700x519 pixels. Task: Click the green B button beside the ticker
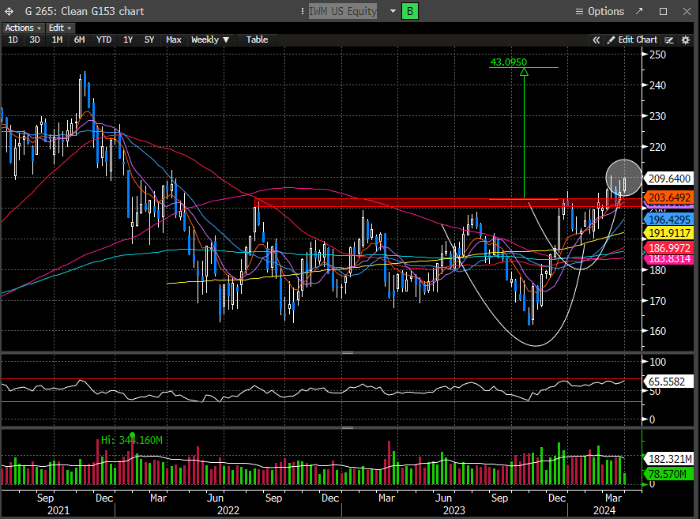point(410,11)
